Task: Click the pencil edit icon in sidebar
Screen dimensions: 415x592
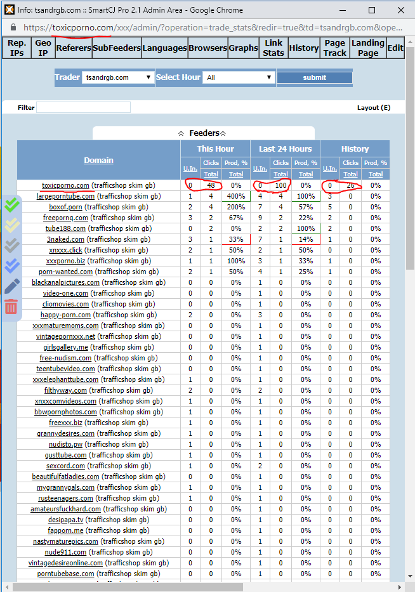Action: (x=11, y=286)
